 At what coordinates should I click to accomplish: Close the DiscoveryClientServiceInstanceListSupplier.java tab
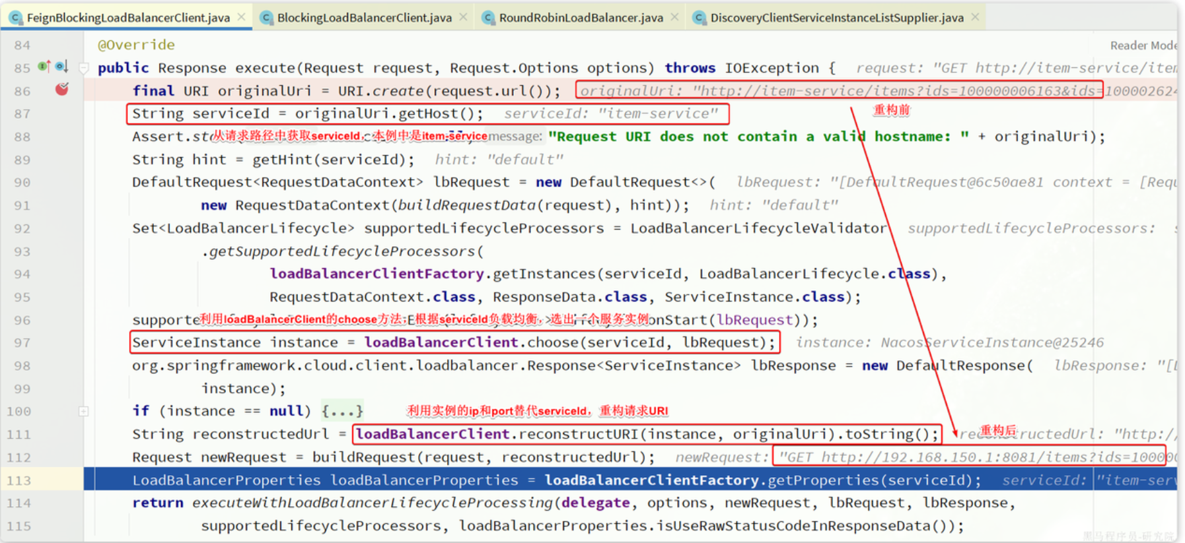pyautogui.click(x=975, y=17)
